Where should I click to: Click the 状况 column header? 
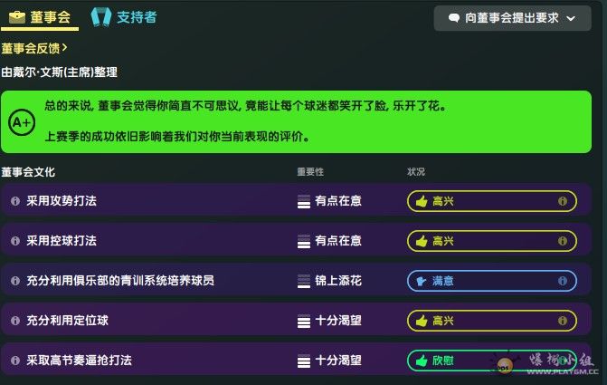tap(416, 172)
